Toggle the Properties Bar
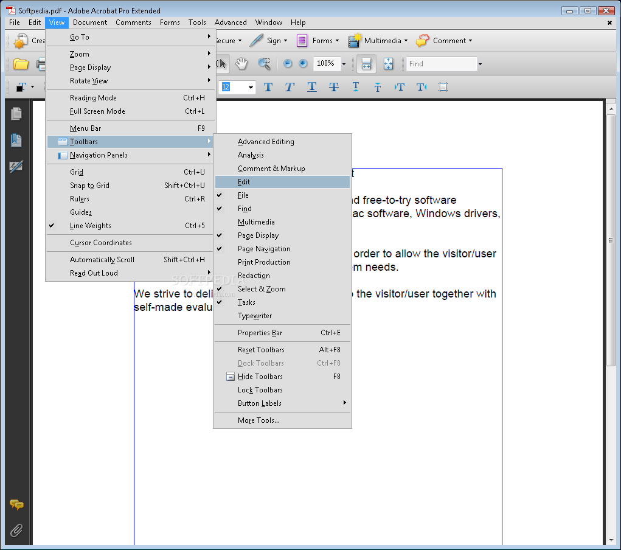The height and width of the screenshot is (550, 621). [x=282, y=333]
